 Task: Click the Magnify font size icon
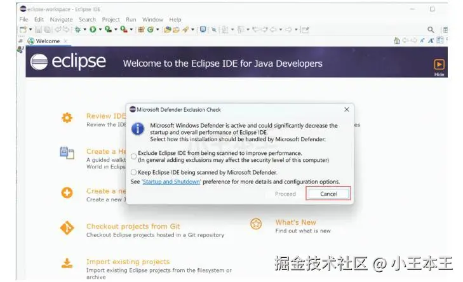431,41
